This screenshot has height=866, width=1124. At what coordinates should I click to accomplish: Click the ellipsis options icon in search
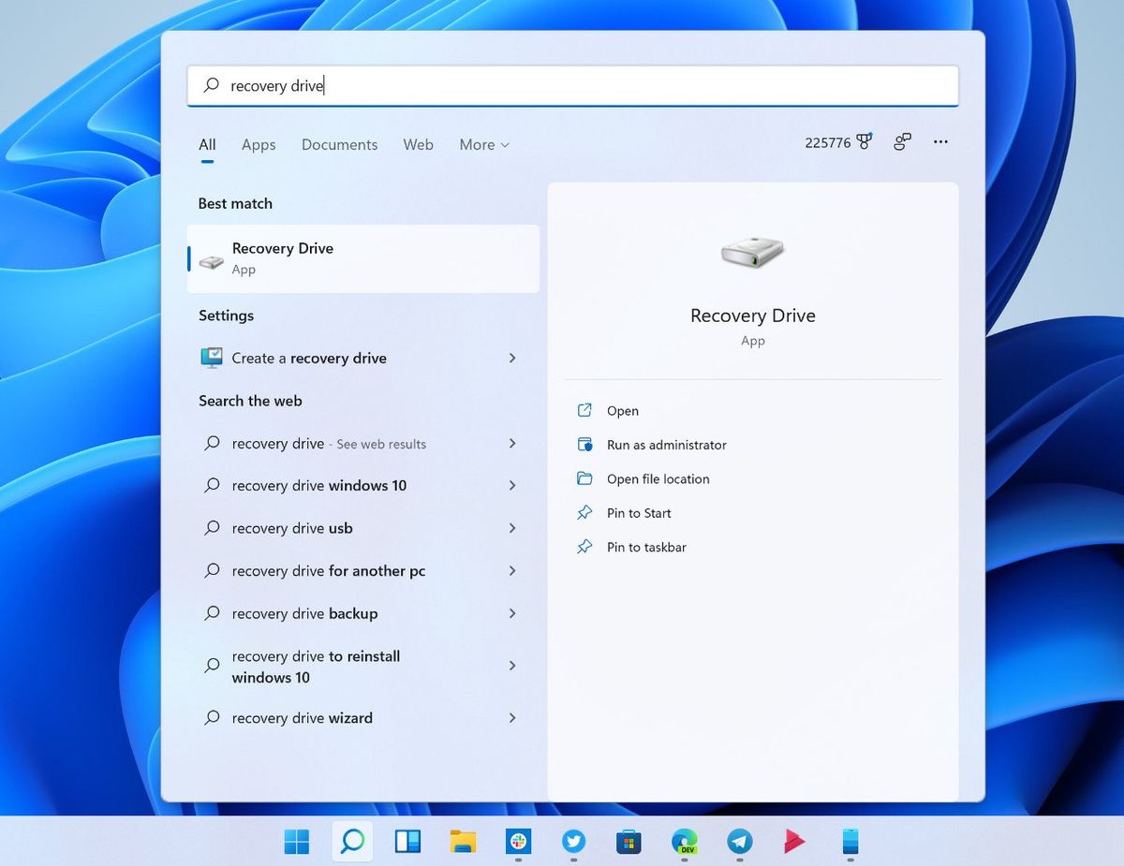(x=940, y=141)
